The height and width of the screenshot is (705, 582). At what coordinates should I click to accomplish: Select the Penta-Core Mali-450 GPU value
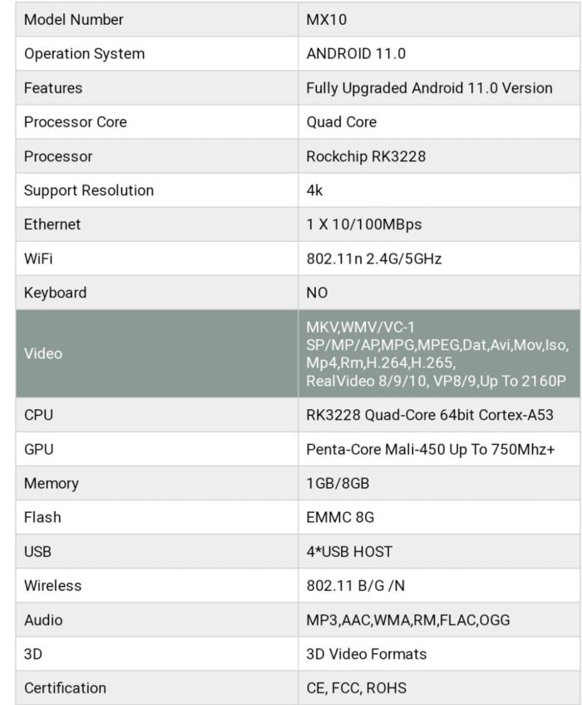pyautogui.click(x=430, y=449)
